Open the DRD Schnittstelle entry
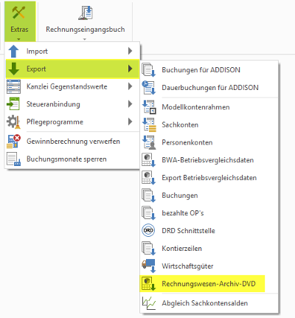Image resolution: width=295 pixels, height=318 pixels. (209, 231)
